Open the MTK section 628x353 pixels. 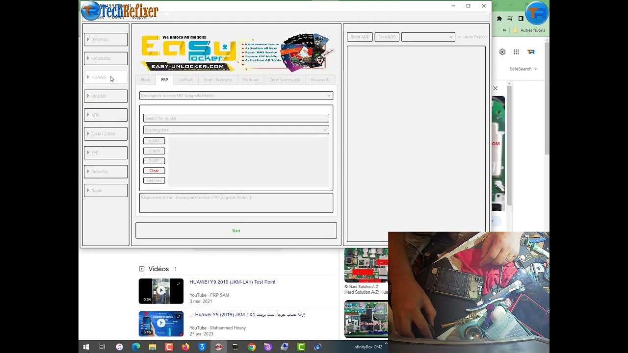point(105,115)
